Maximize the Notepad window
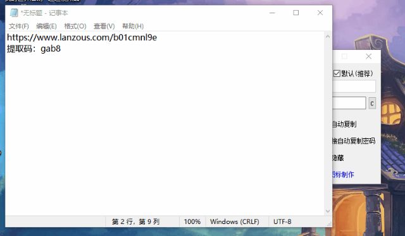Viewport: 405px width, 236px height. click(x=296, y=13)
